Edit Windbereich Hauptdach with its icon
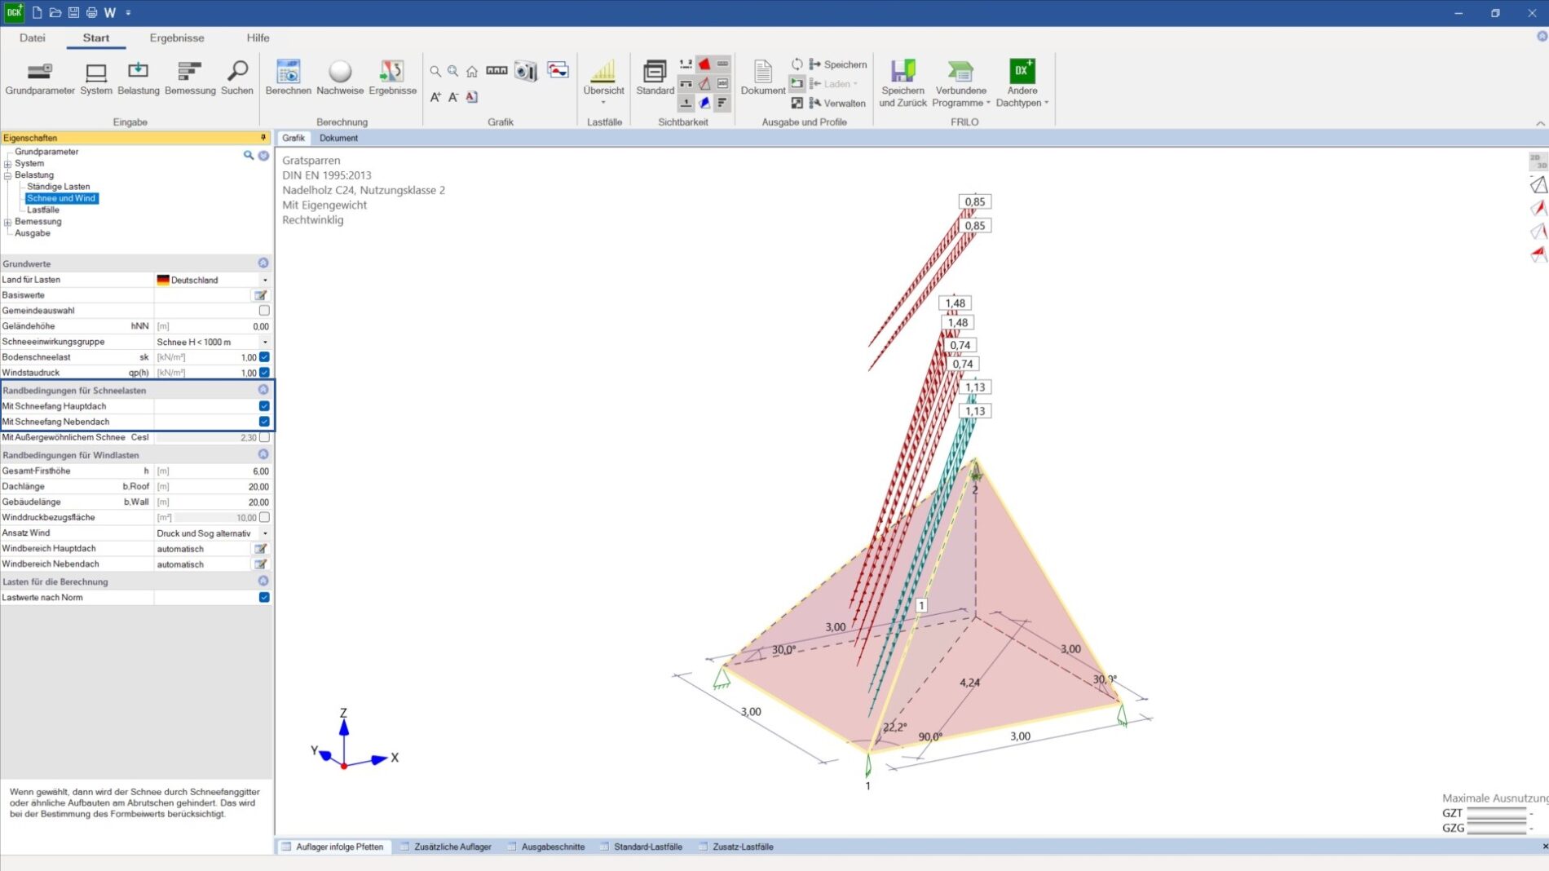The image size is (1549, 871). [x=260, y=549]
